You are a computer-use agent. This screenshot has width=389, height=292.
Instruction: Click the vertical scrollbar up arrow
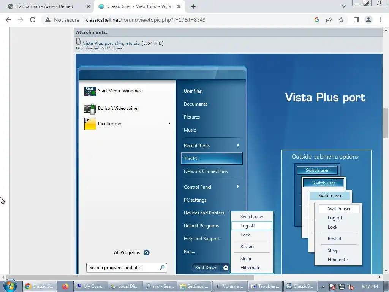(386, 30)
